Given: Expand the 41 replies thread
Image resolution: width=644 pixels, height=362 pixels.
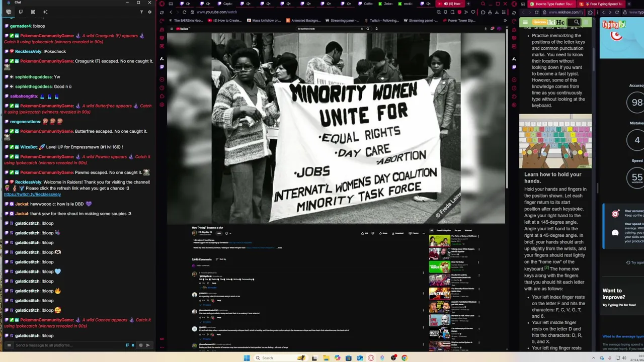Looking at the screenshot, I should tap(206, 339).
